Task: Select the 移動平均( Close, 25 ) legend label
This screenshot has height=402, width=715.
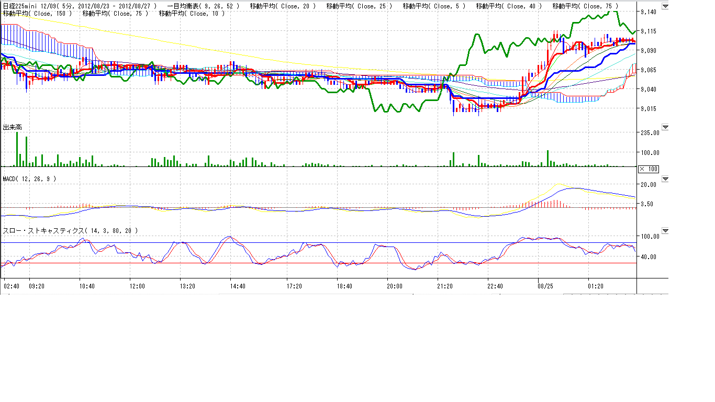Action: [359, 6]
